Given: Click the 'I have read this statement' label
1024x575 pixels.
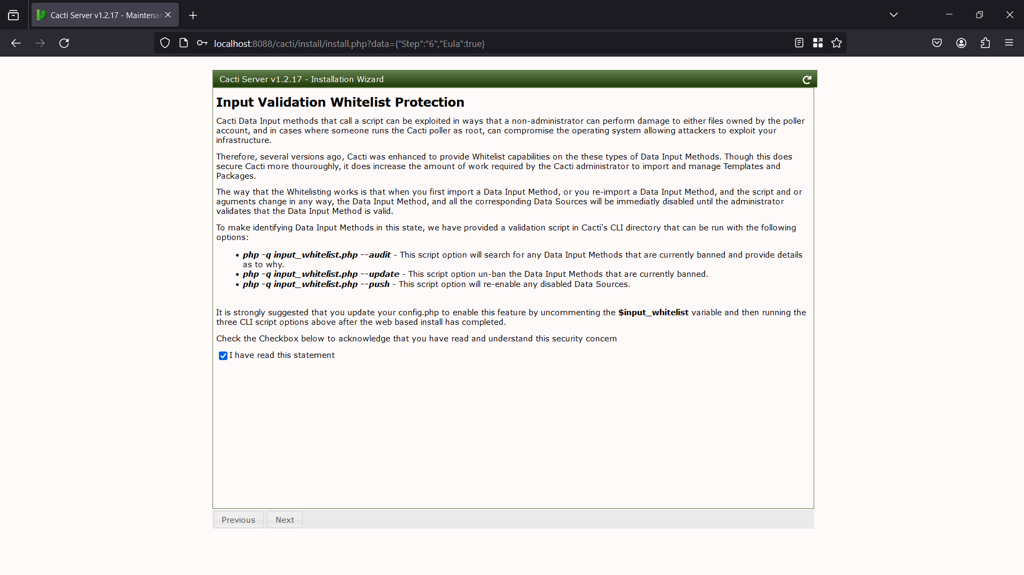Looking at the screenshot, I should pyautogui.click(x=282, y=355).
